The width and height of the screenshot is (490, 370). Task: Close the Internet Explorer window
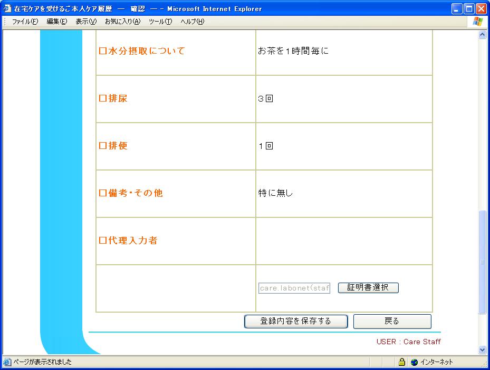481,8
